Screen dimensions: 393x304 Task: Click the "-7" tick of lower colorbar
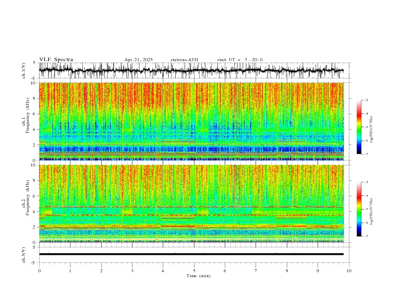click(x=366, y=236)
